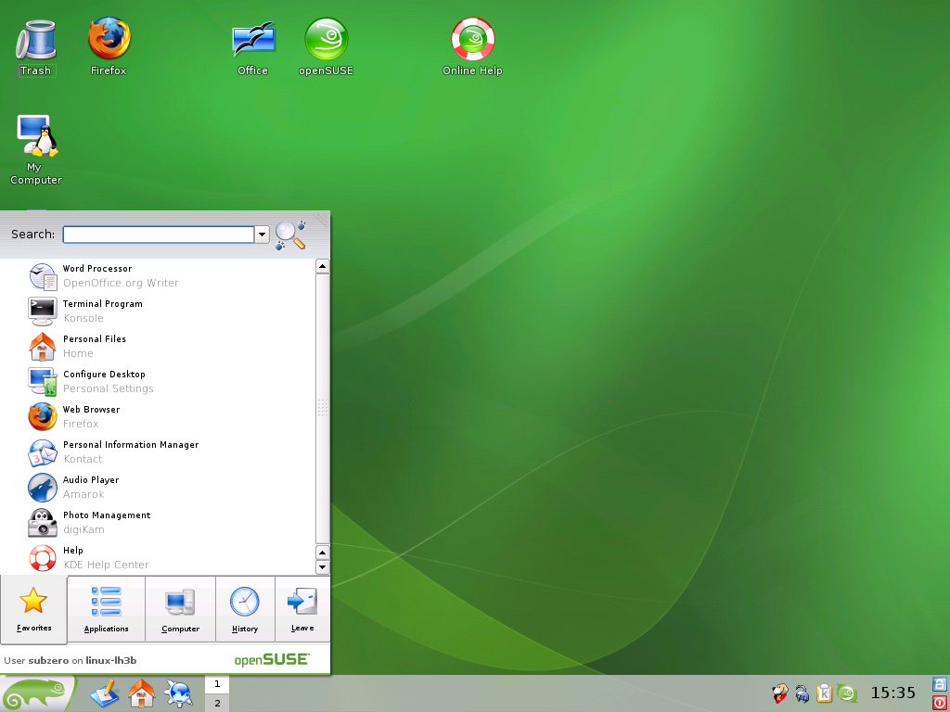
Task: Click the bottom scroll down arrow
Action: (x=323, y=567)
